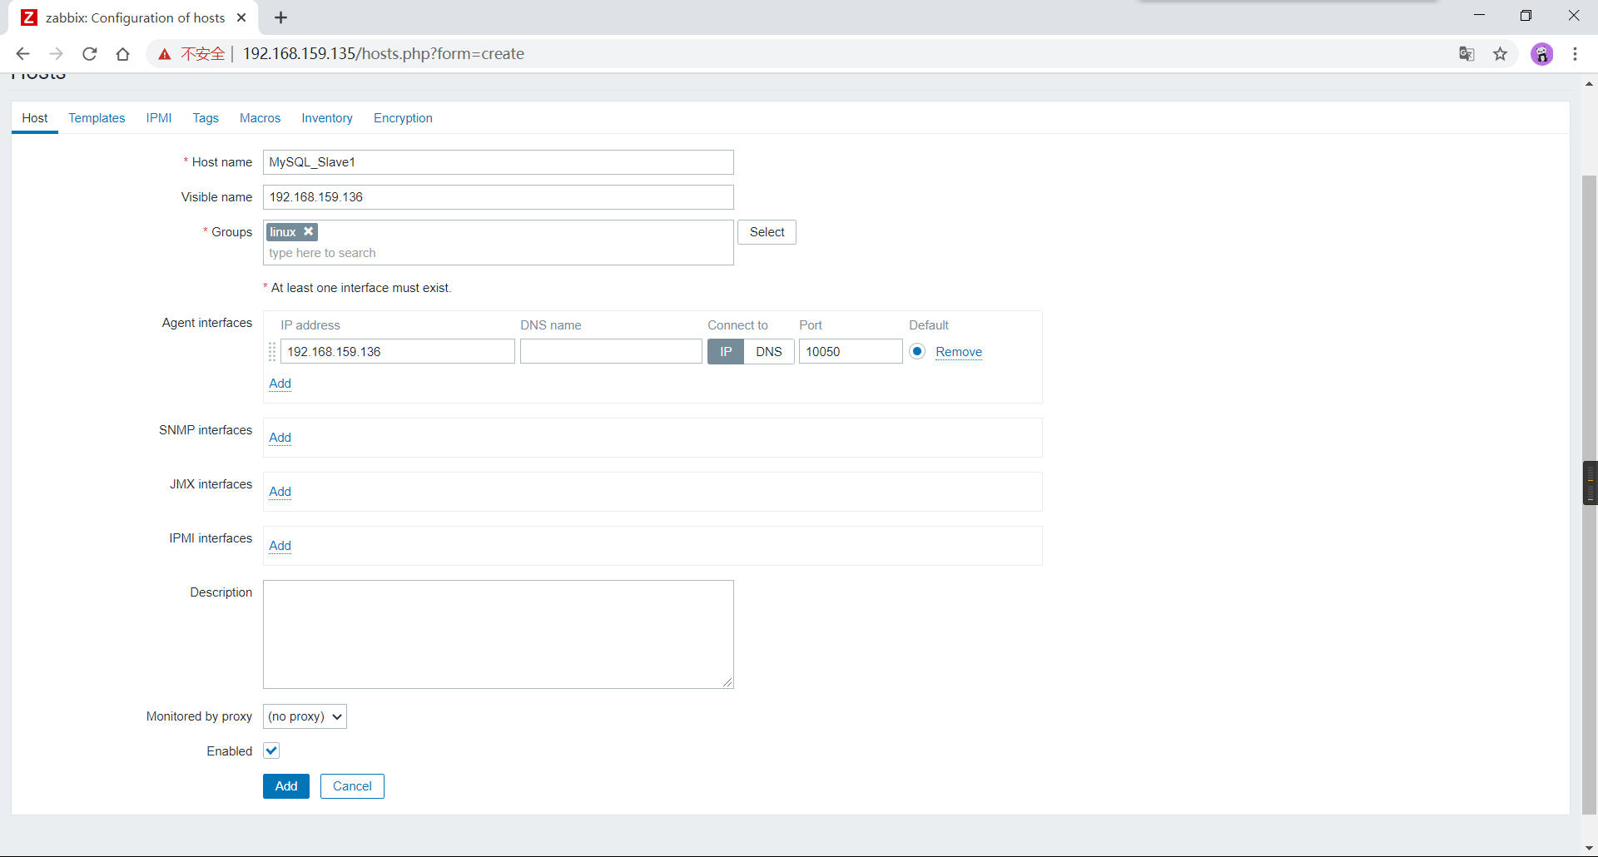Screen dimensions: 1598x857
Task: Click the browser address bar URL
Action: coord(384,54)
